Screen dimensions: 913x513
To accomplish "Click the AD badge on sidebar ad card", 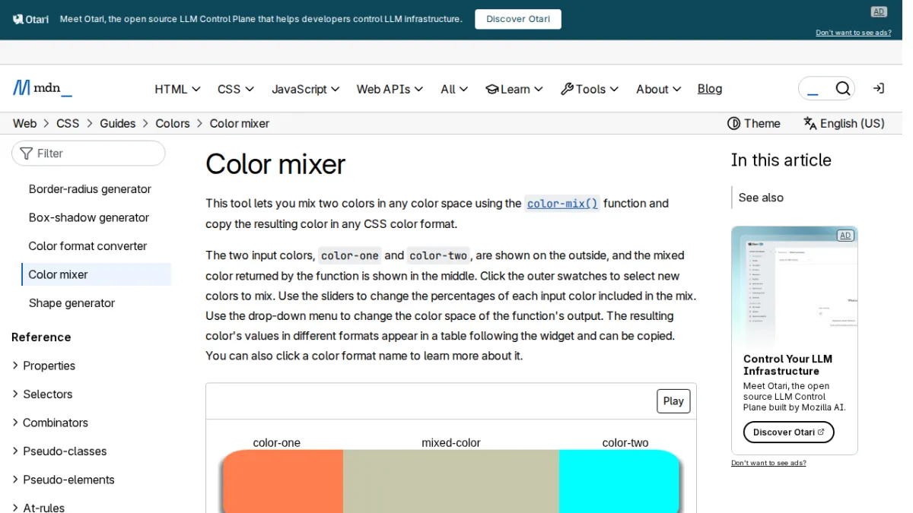I will coord(845,236).
